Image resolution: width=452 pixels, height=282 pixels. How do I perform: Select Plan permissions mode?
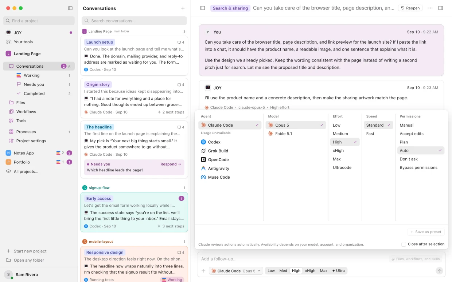(x=421, y=142)
